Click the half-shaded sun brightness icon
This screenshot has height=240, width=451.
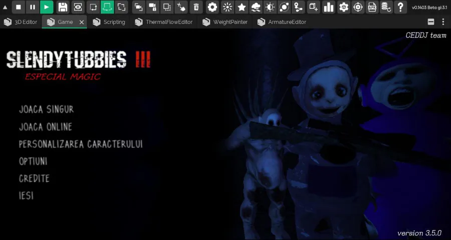pyautogui.click(x=270, y=7)
